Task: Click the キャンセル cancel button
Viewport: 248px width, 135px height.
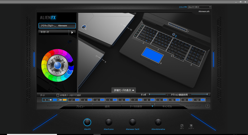Action: tap(167, 106)
